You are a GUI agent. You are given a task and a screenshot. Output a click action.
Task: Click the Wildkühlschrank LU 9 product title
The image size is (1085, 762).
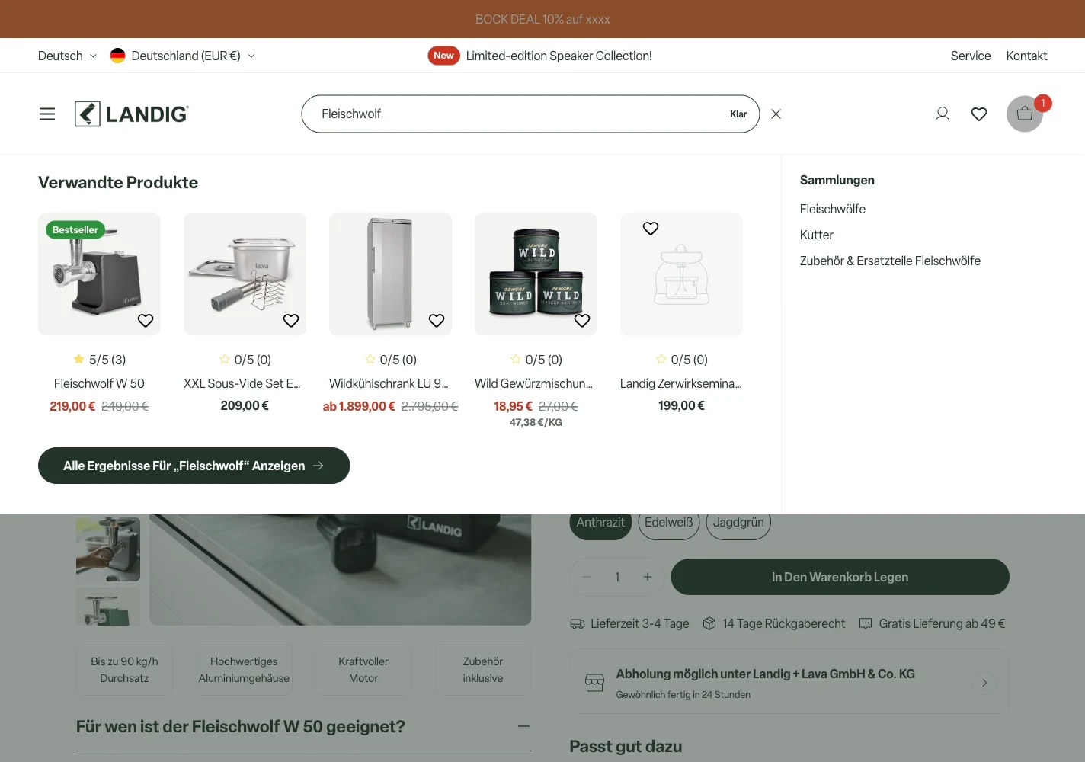389,383
